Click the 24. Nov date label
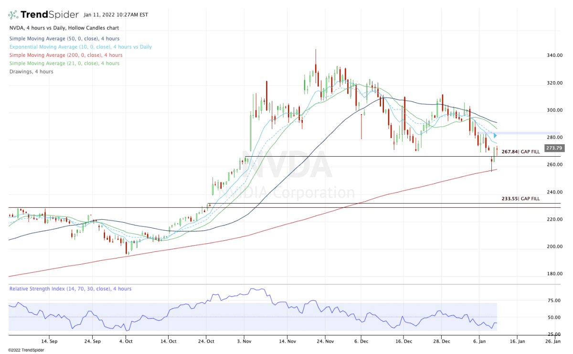The image size is (573, 354). [x=325, y=342]
